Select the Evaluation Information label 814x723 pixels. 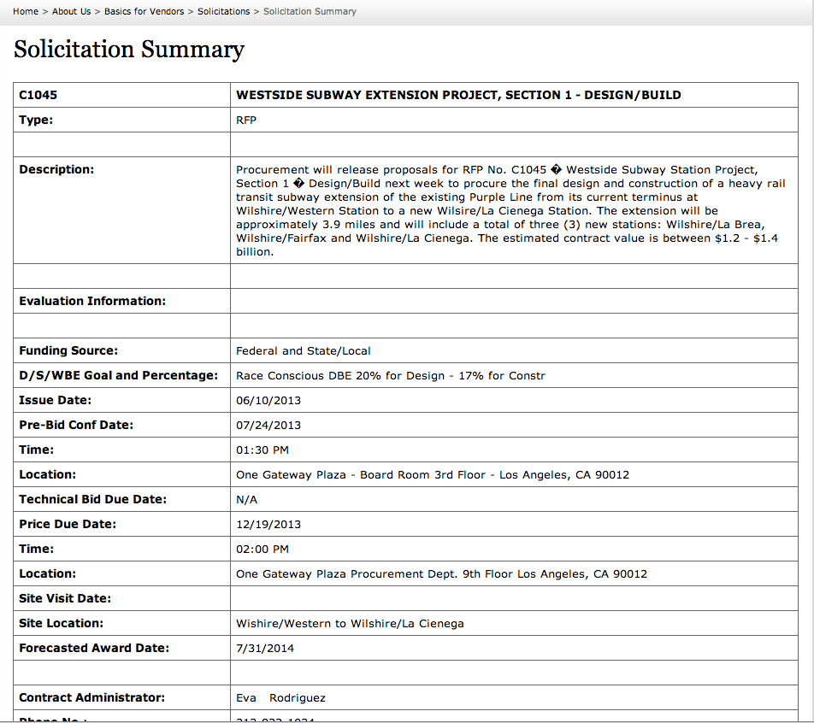[92, 301]
